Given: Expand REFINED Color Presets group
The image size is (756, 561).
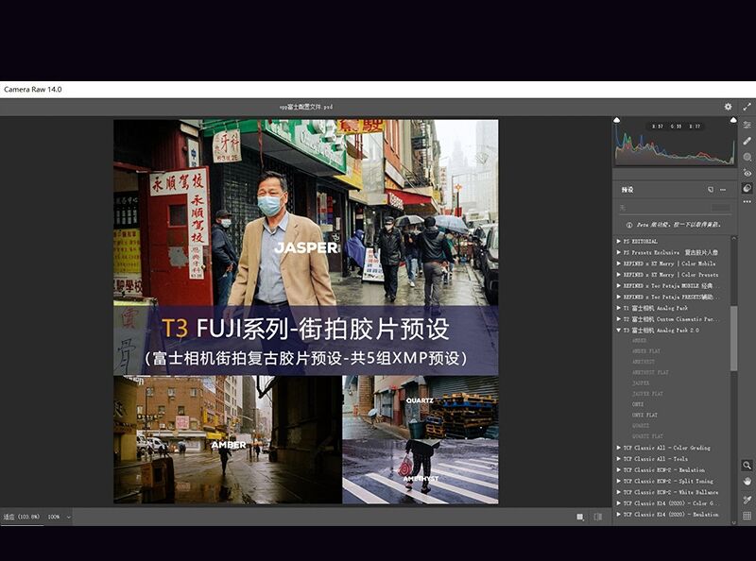Looking at the screenshot, I should click(x=619, y=274).
